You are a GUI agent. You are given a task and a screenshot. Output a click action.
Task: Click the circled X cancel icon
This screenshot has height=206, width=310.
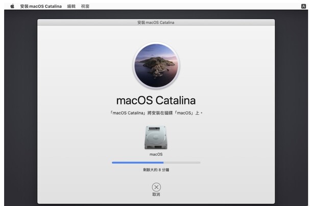tap(156, 187)
